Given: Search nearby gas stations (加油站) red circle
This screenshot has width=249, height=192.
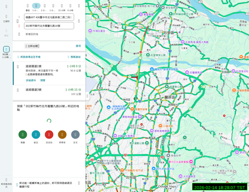Looking at the screenshot, I should [x=49, y=134].
